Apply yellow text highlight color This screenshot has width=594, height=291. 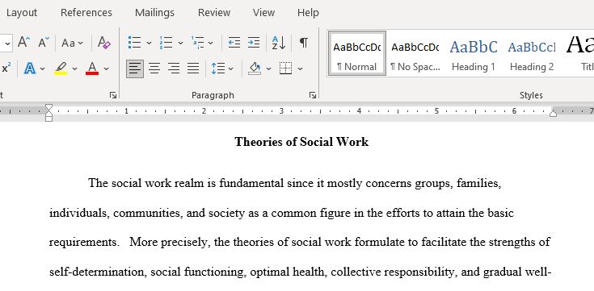point(61,69)
